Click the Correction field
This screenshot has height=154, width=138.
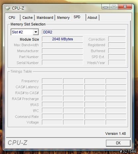point(117,39)
